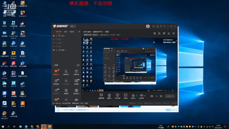This screenshot has height=129, width=229.
Task: Open the mode switch pill beside the logo
Action: 73,26
